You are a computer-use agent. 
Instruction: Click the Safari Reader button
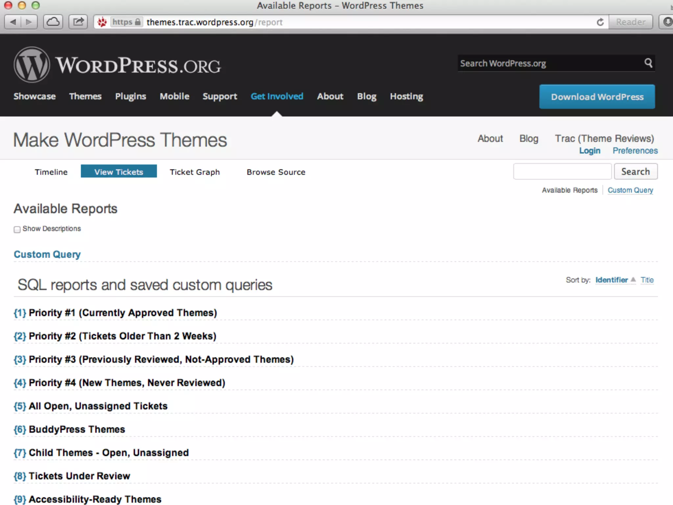630,22
